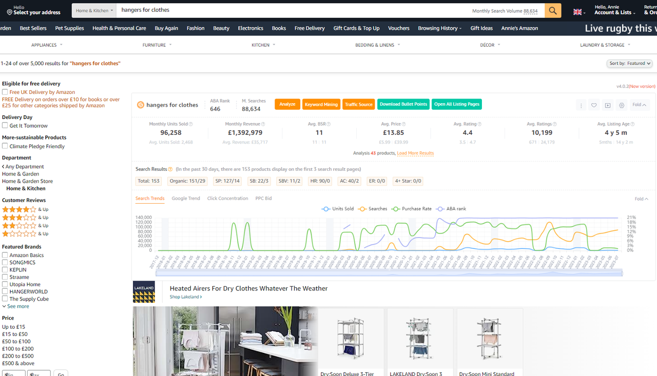The width and height of the screenshot is (657, 376).
Task: Check the SONGMICS brand filter
Action: point(5,262)
